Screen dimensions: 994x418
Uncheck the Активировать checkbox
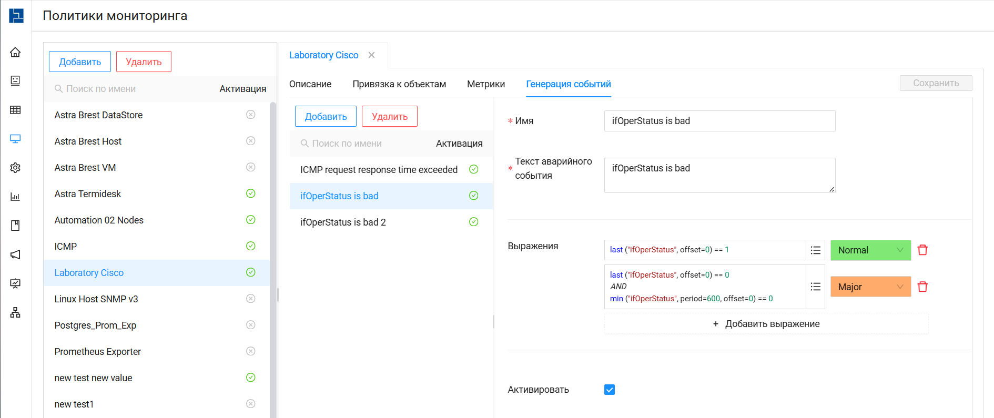(610, 390)
